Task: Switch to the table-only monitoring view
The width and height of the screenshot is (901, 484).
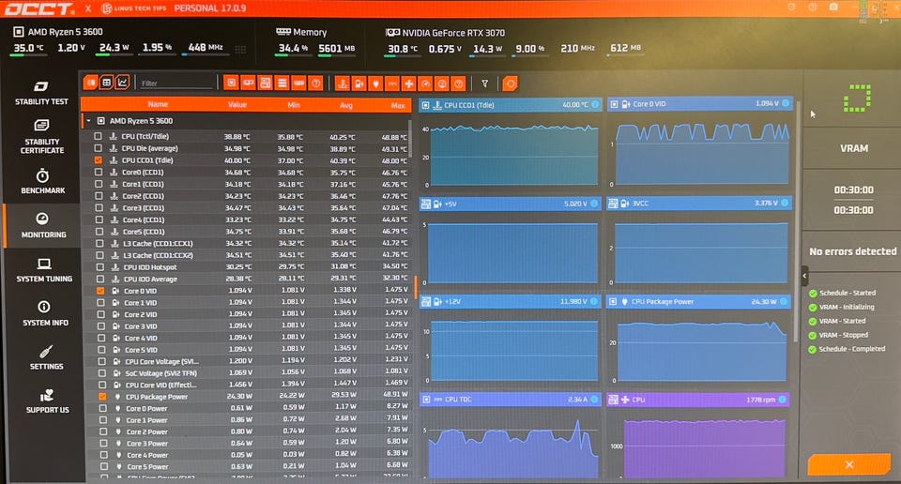Action: tap(106, 83)
